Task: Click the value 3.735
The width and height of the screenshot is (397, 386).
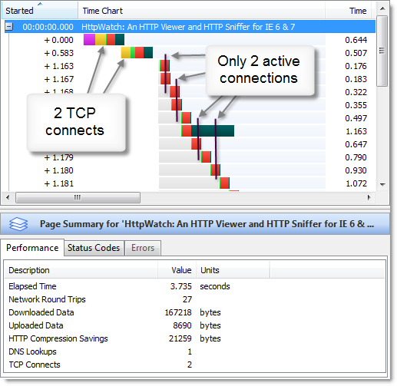Action: click(x=180, y=286)
